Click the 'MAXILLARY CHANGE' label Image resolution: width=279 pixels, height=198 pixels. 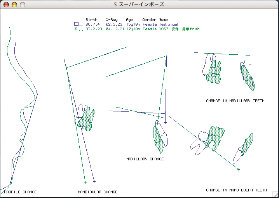(145, 159)
